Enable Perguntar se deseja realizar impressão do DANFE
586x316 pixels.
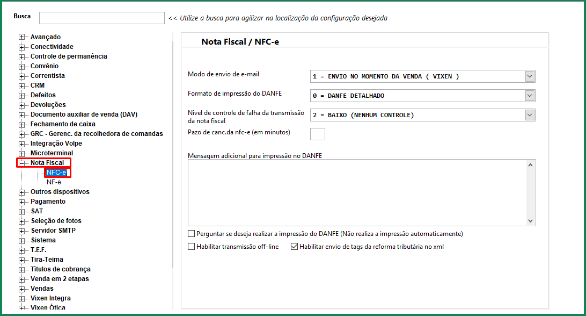tap(192, 234)
